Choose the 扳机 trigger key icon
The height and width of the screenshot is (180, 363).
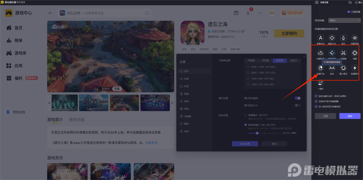(343, 38)
